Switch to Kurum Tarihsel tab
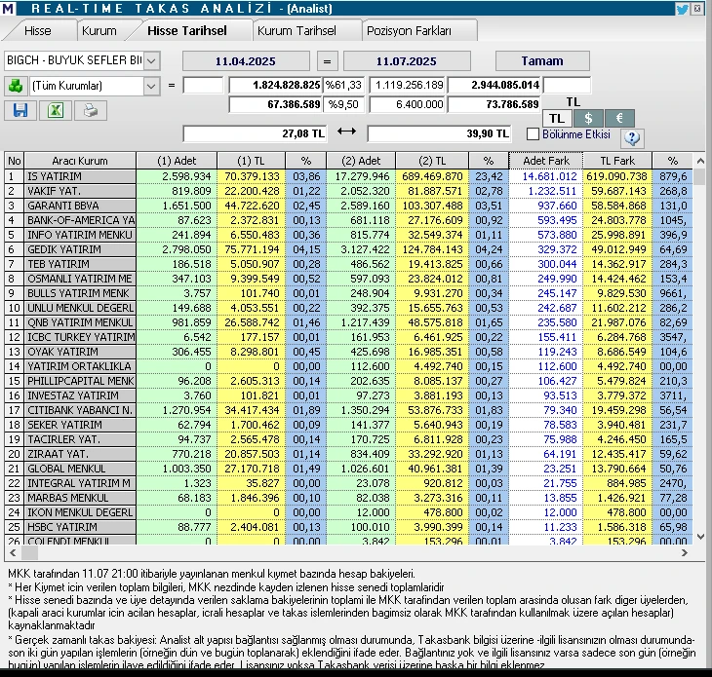The image size is (712, 677). click(297, 31)
